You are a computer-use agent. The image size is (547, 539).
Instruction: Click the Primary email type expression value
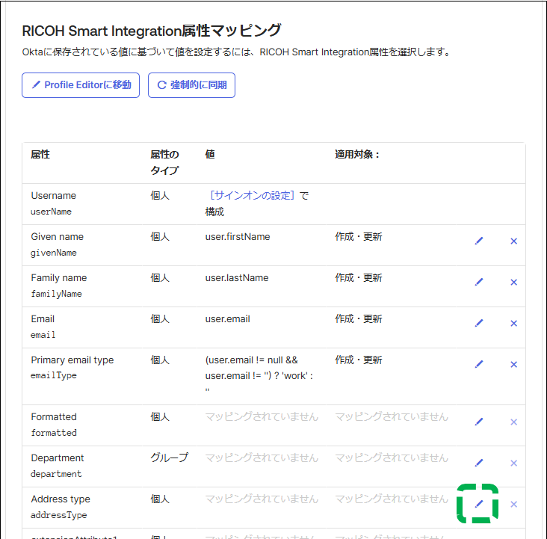tap(259, 375)
